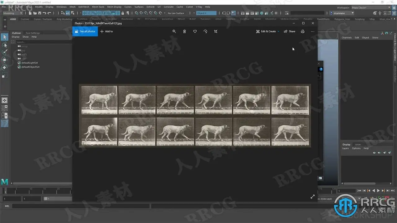Click the Add to button in Photos

106,31
